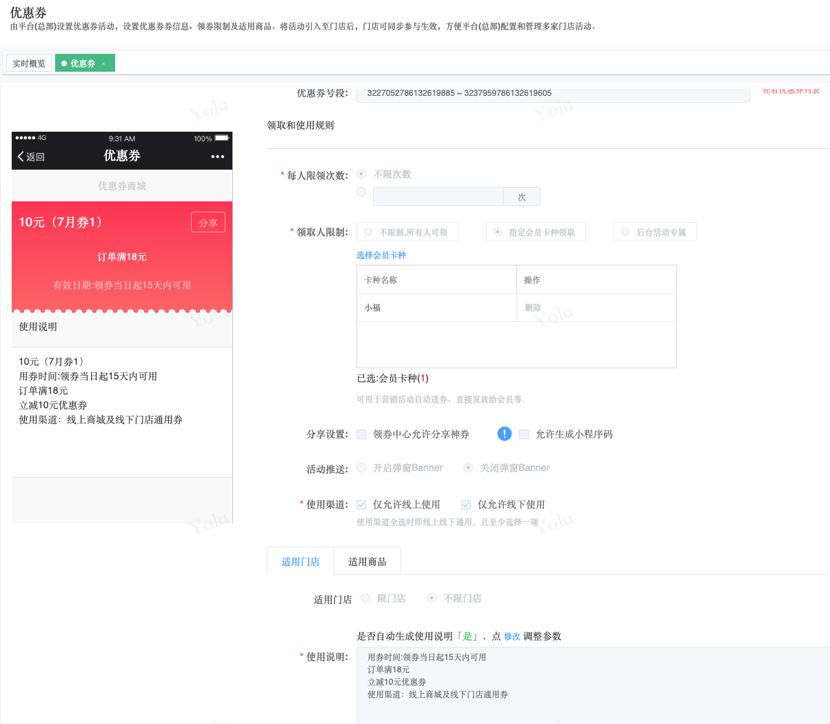830x724 pixels.
Task: Click the 领取和使用规则 section heading
Action: tap(301, 125)
